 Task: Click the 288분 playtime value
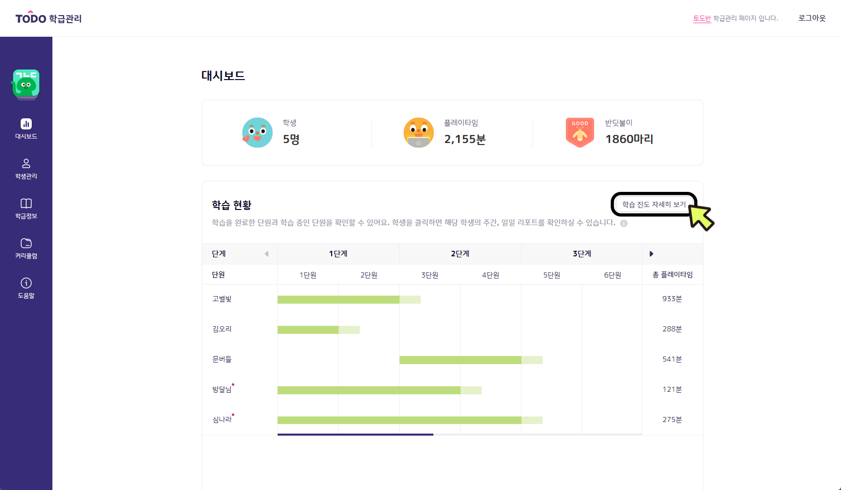click(672, 329)
